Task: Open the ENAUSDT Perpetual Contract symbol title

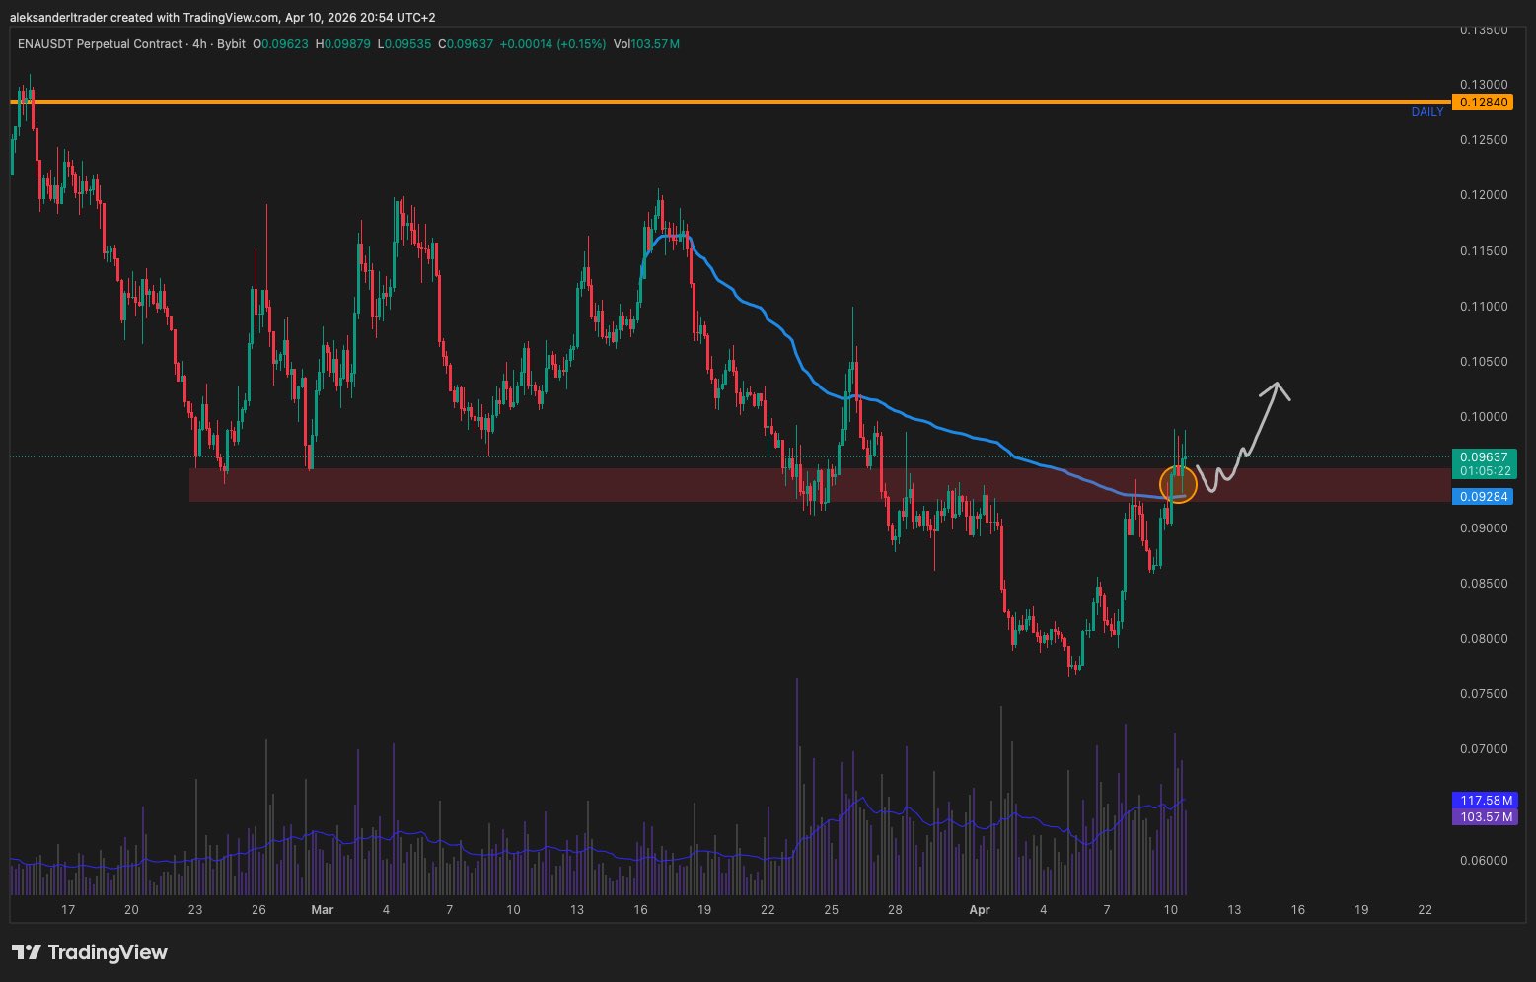Action: click(100, 44)
